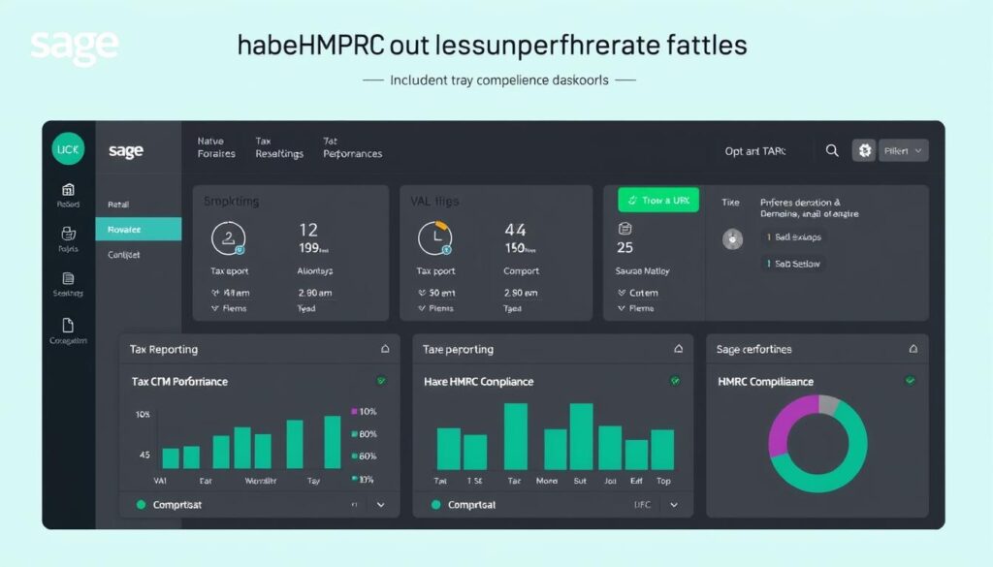
Task: Expand Flems row in VAL card
Action: [x=435, y=308]
